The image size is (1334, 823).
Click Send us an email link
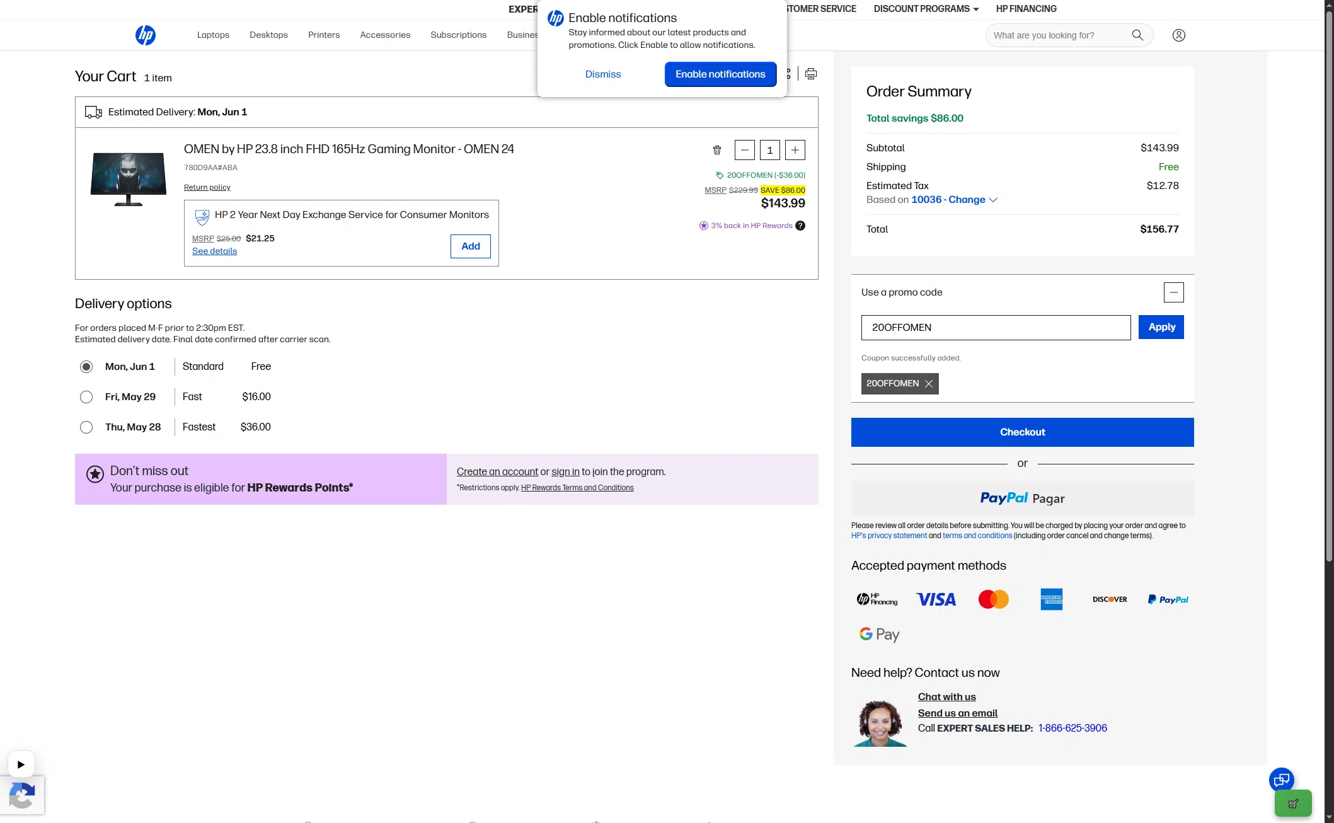tap(957, 713)
